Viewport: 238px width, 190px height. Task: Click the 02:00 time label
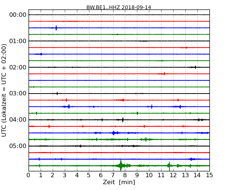(18, 67)
